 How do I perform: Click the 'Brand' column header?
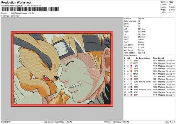[x=161, y=58]
